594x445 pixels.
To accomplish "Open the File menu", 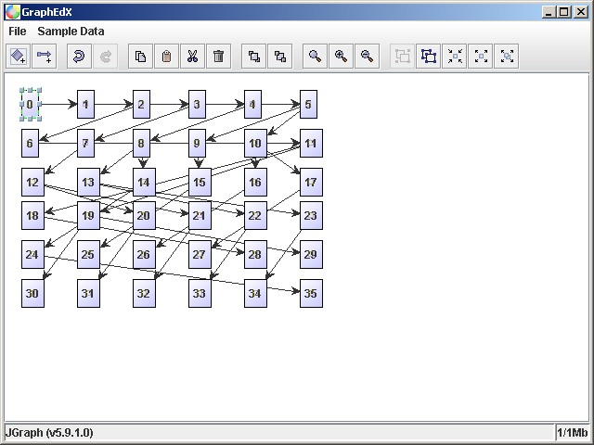I will click(x=18, y=31).
